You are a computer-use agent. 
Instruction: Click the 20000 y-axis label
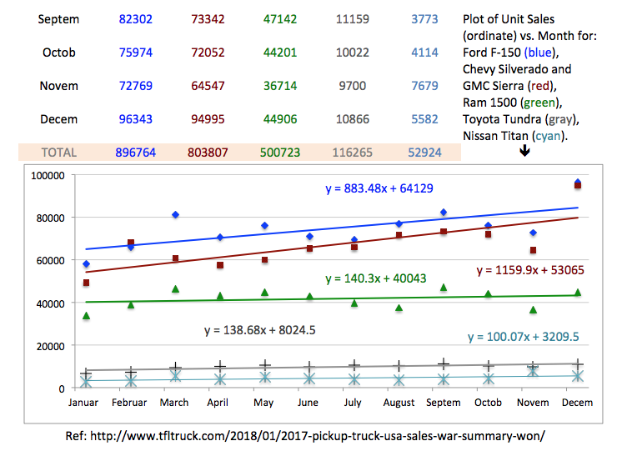50,346
